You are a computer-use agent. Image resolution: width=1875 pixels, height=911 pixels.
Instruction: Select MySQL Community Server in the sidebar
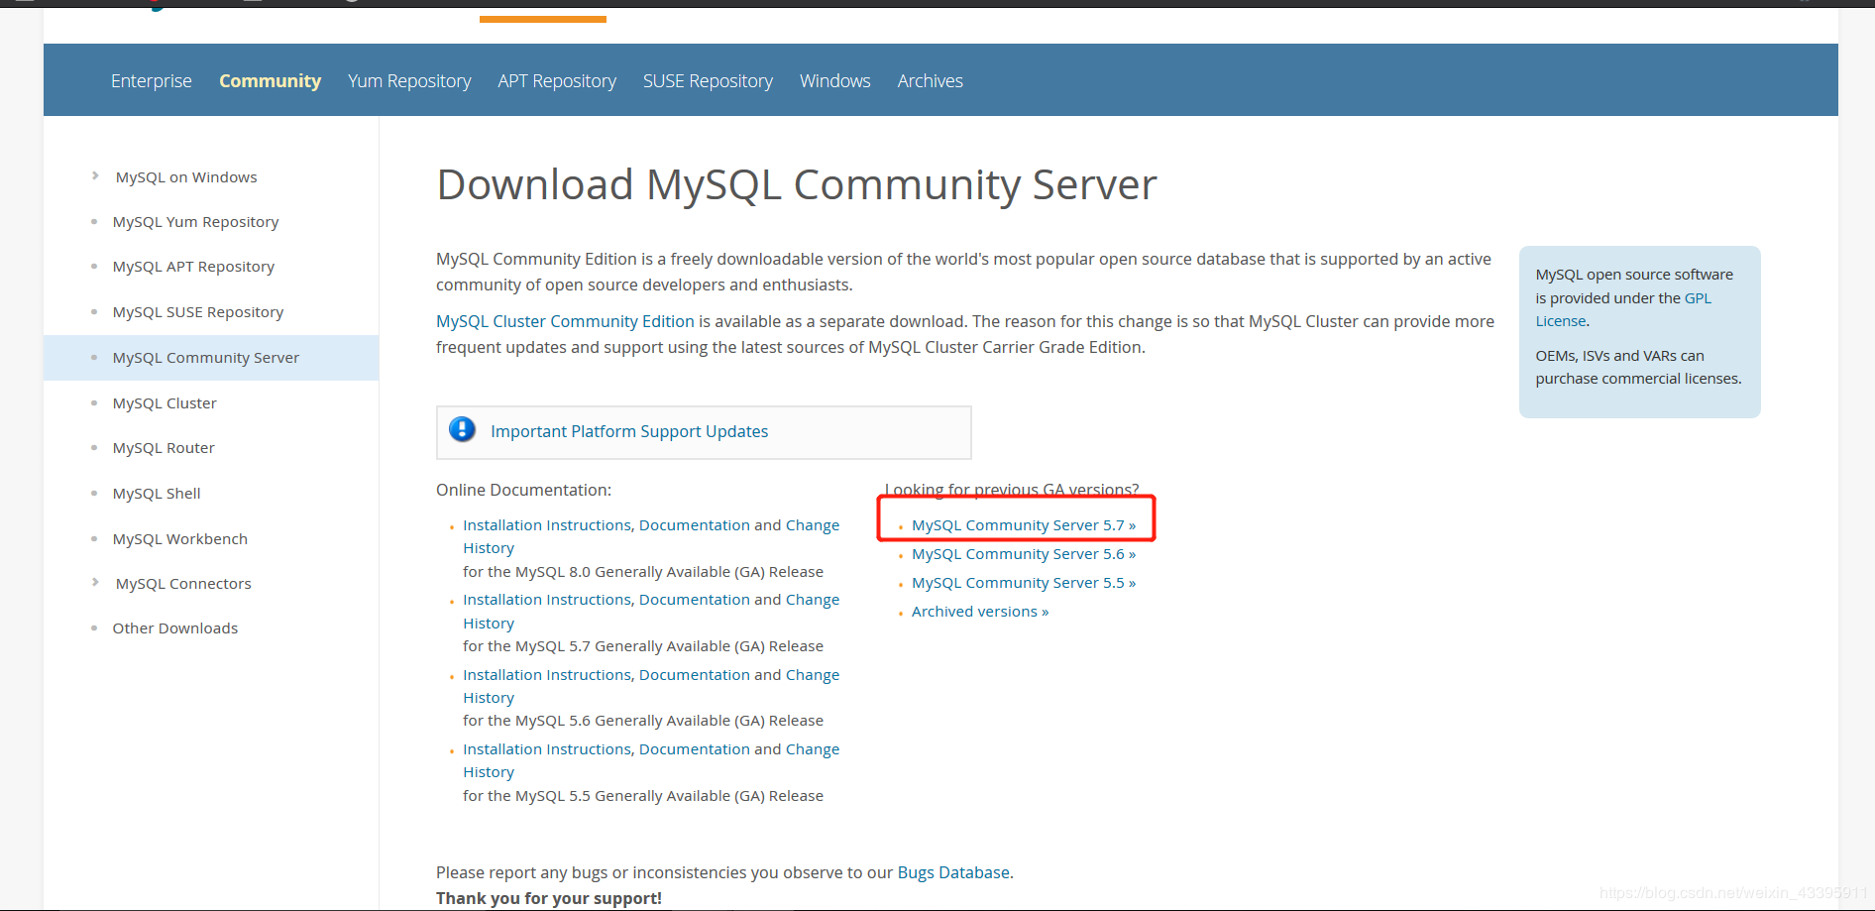pyautogui.click(x=205, y=357)
